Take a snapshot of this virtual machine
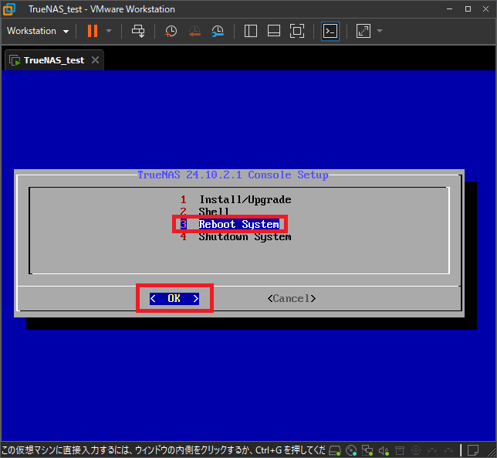The width and height of the screenshot is (497, 458). point(171,31)
